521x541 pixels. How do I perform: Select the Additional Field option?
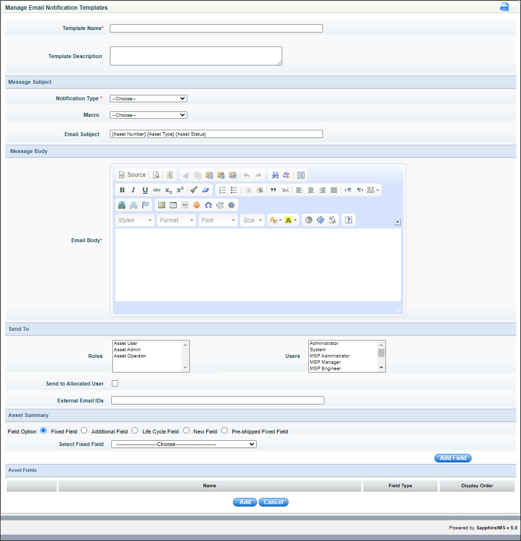(84, 431)
